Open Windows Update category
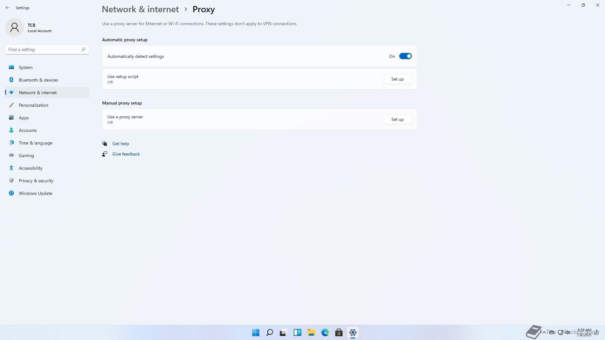The width and height of the screenshot is (605, 340). 36,193
